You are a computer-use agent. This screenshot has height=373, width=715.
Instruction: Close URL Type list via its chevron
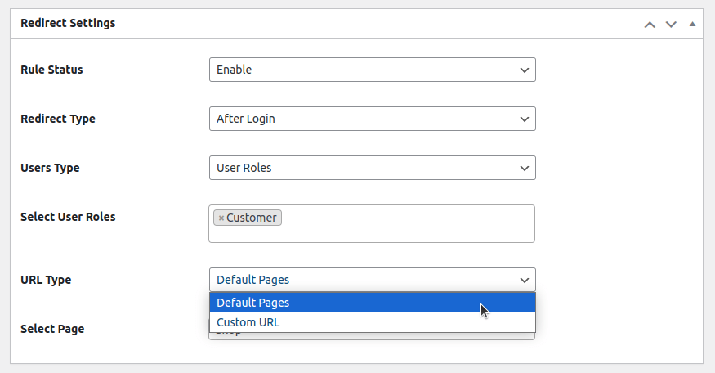tap(525, 280)
